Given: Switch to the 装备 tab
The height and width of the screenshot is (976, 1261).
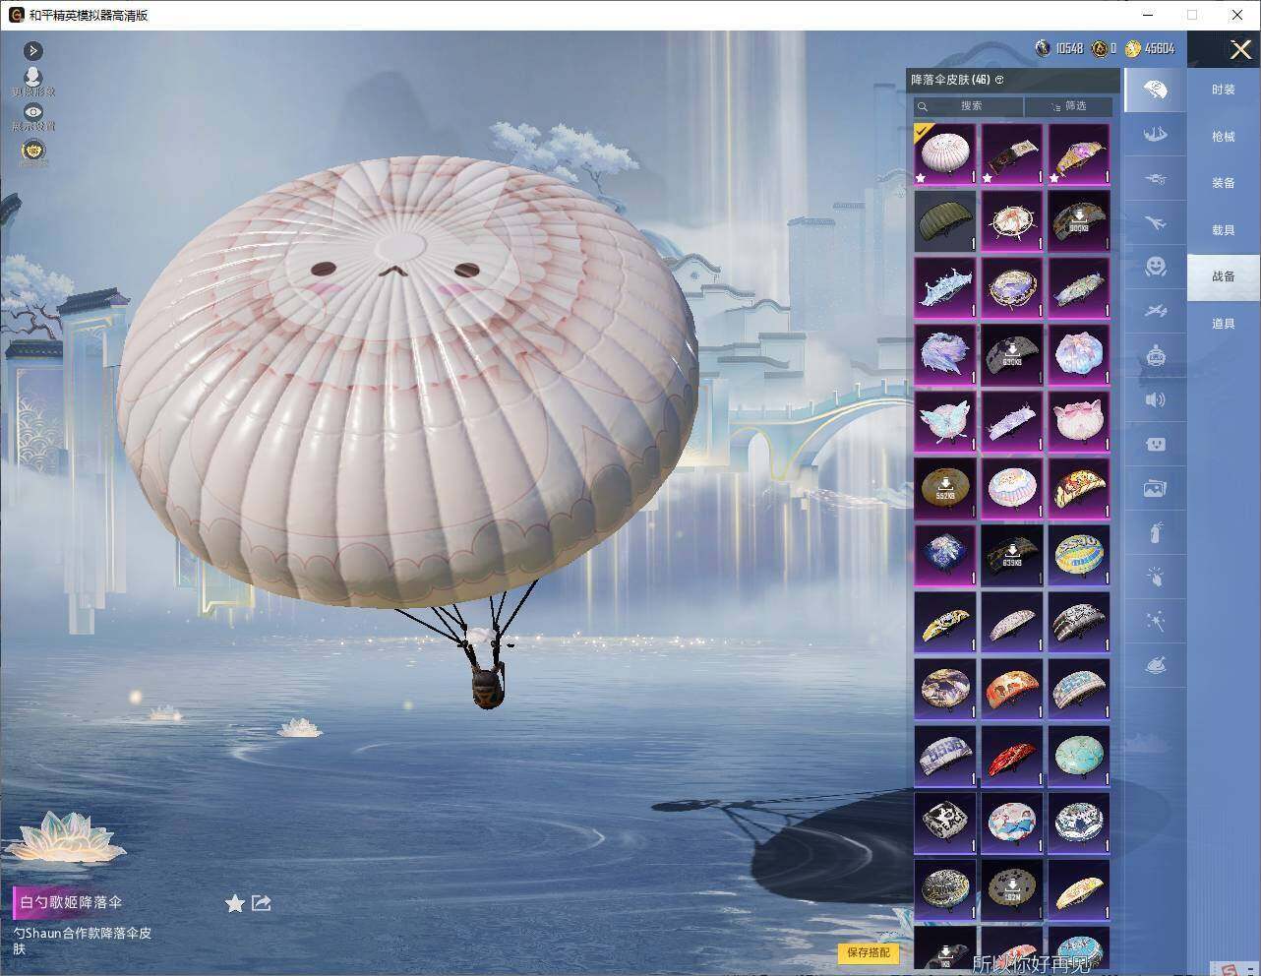Looking at the screenshot, I should click(1224, 183).
